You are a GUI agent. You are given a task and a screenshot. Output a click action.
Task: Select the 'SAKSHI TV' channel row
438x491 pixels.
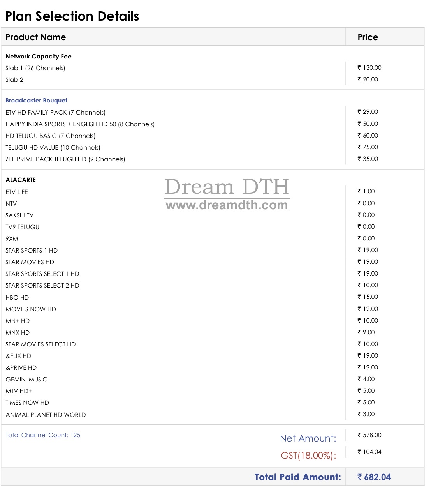click(19, 215)
